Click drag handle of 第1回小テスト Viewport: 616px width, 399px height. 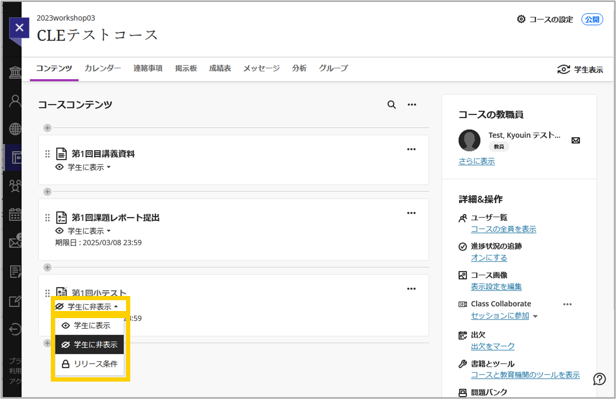tap(47, 294)
